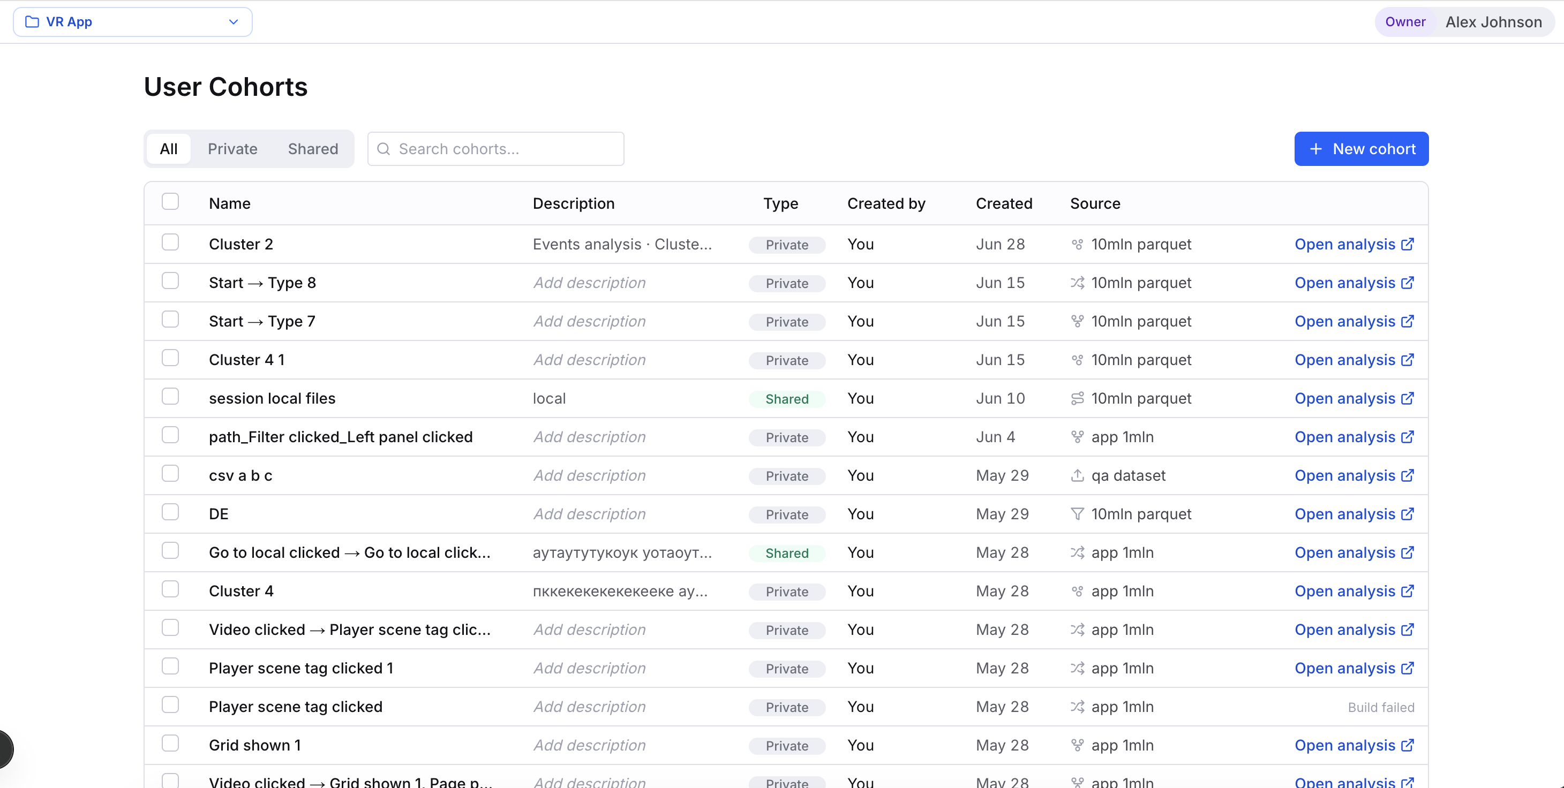
Task: Click the funnel filter source icon in the DE row
Action: [x=1077, y=514]
